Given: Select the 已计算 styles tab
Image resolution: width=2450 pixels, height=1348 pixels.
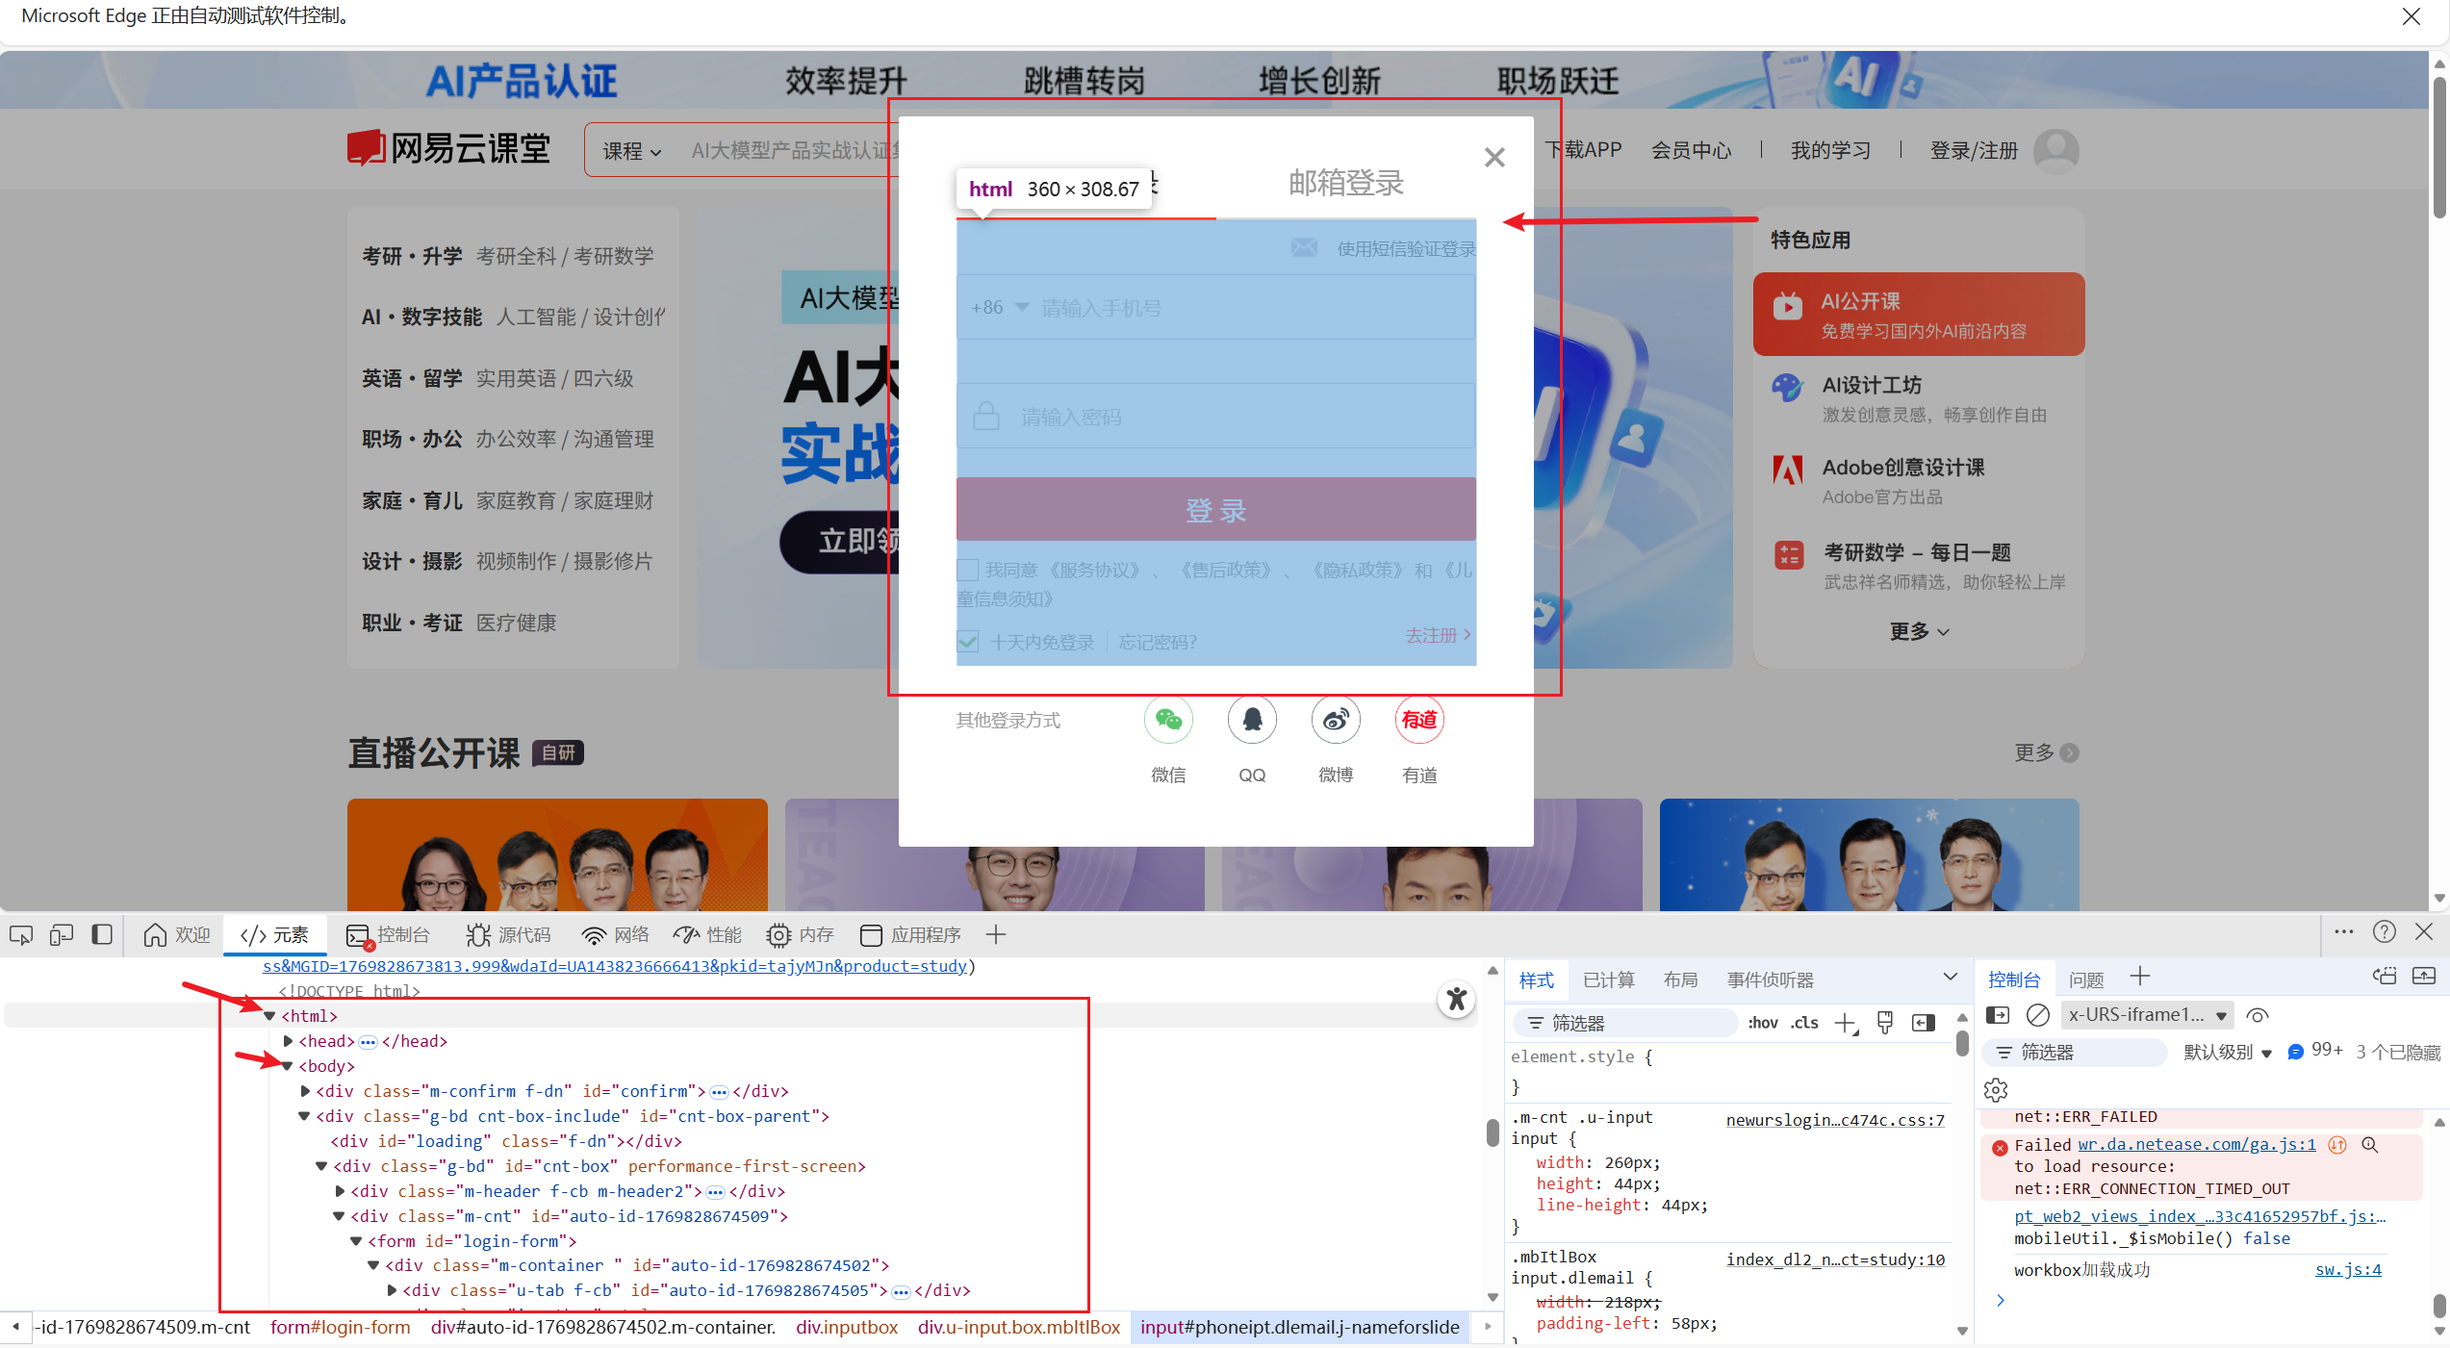Looking at the screenshot, I should tap(1608, 979).
